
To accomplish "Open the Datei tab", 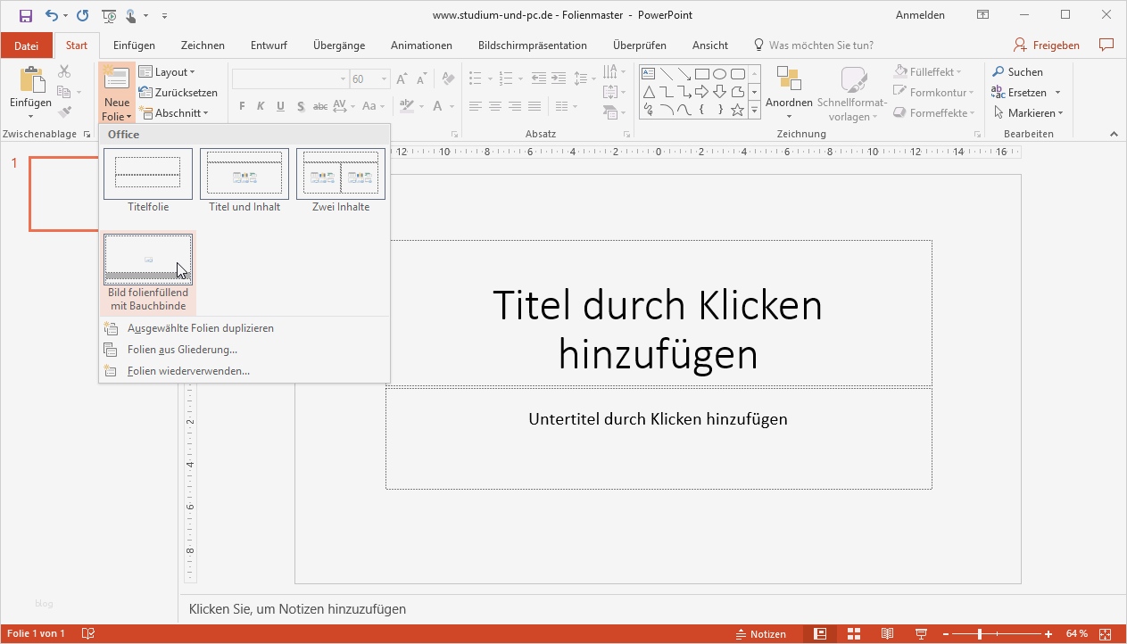I will click(27, 45).
